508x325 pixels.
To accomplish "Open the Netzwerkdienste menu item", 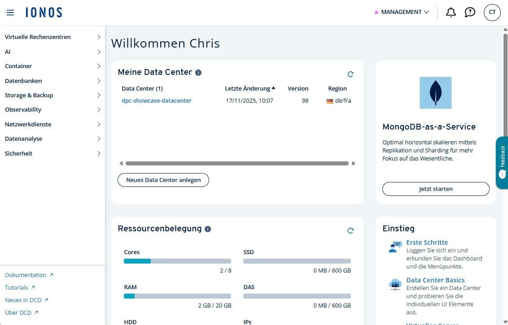I will coord(53,125).
